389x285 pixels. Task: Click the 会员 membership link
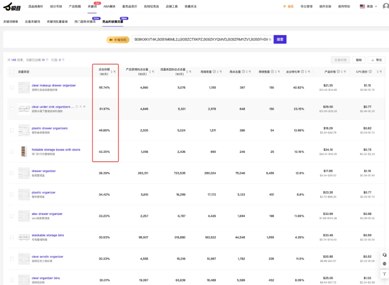pos(289,6)
